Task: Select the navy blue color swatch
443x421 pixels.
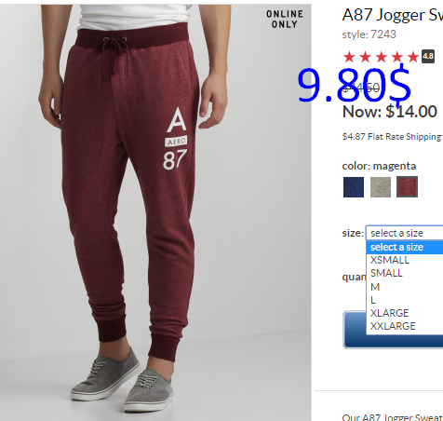Action: coord(354,187)
